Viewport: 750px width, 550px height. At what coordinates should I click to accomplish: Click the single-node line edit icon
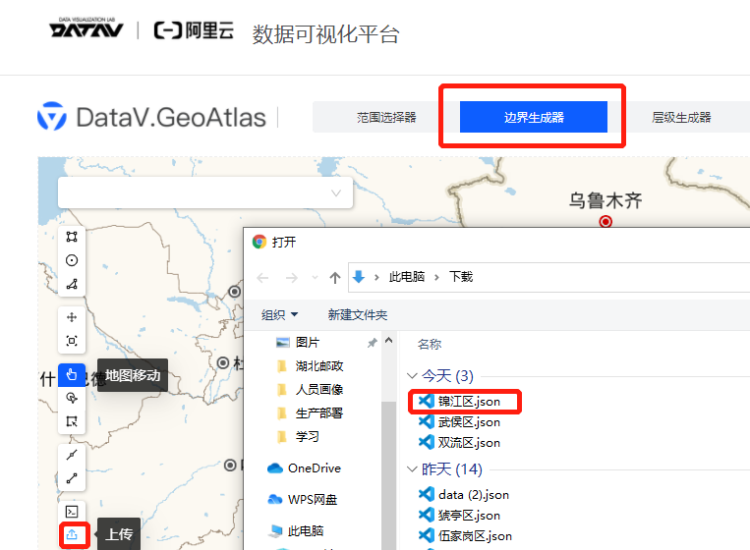(x=72, y=455)
